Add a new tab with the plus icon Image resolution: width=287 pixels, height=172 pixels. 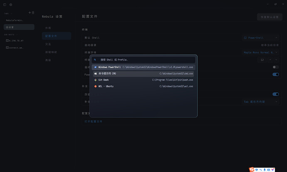(30, 12)
